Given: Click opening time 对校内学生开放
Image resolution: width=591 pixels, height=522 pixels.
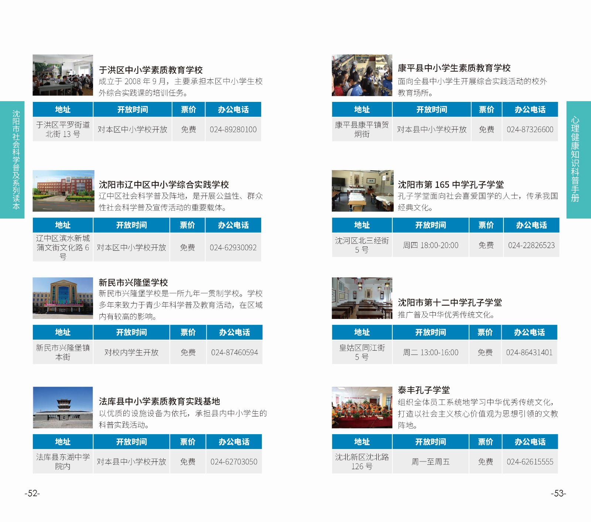Looking at the screenshot, I should (x=131, y=353).
